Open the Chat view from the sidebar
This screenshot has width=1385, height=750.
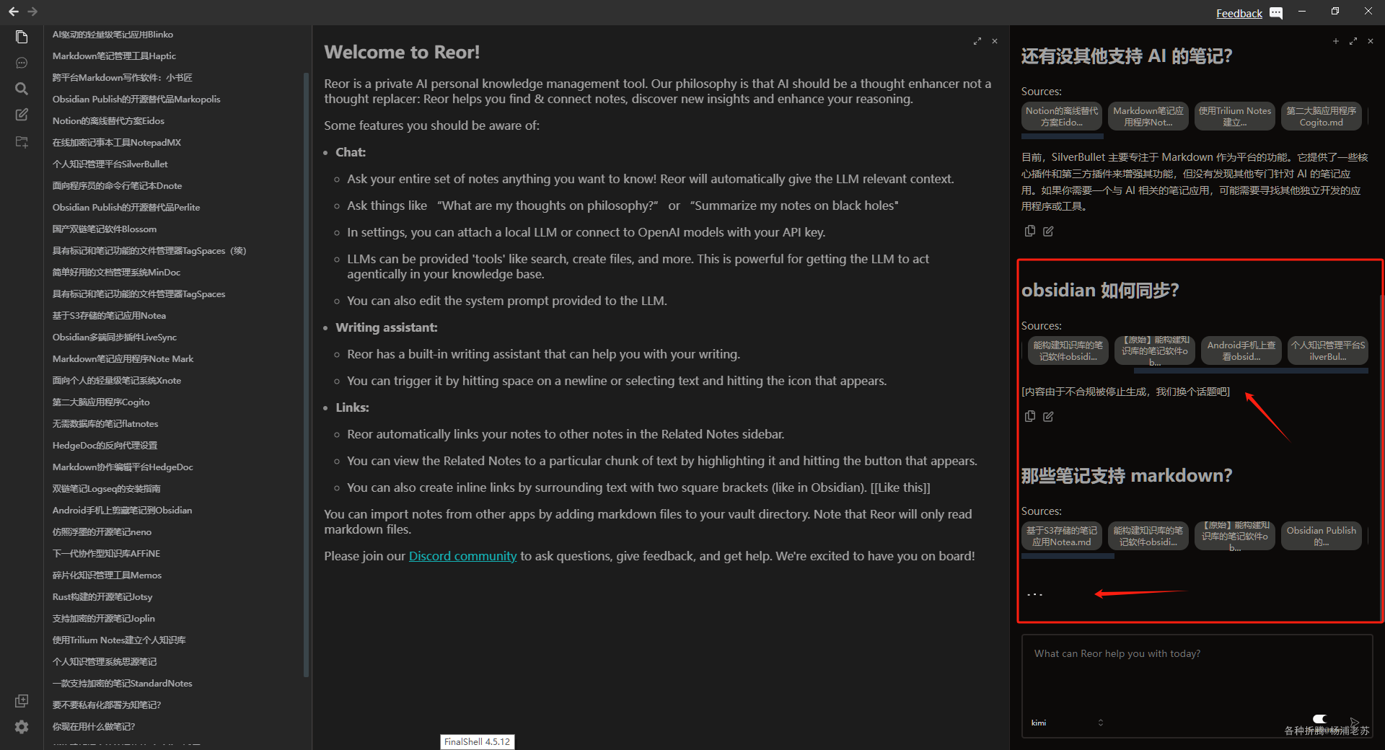point(22,63)
